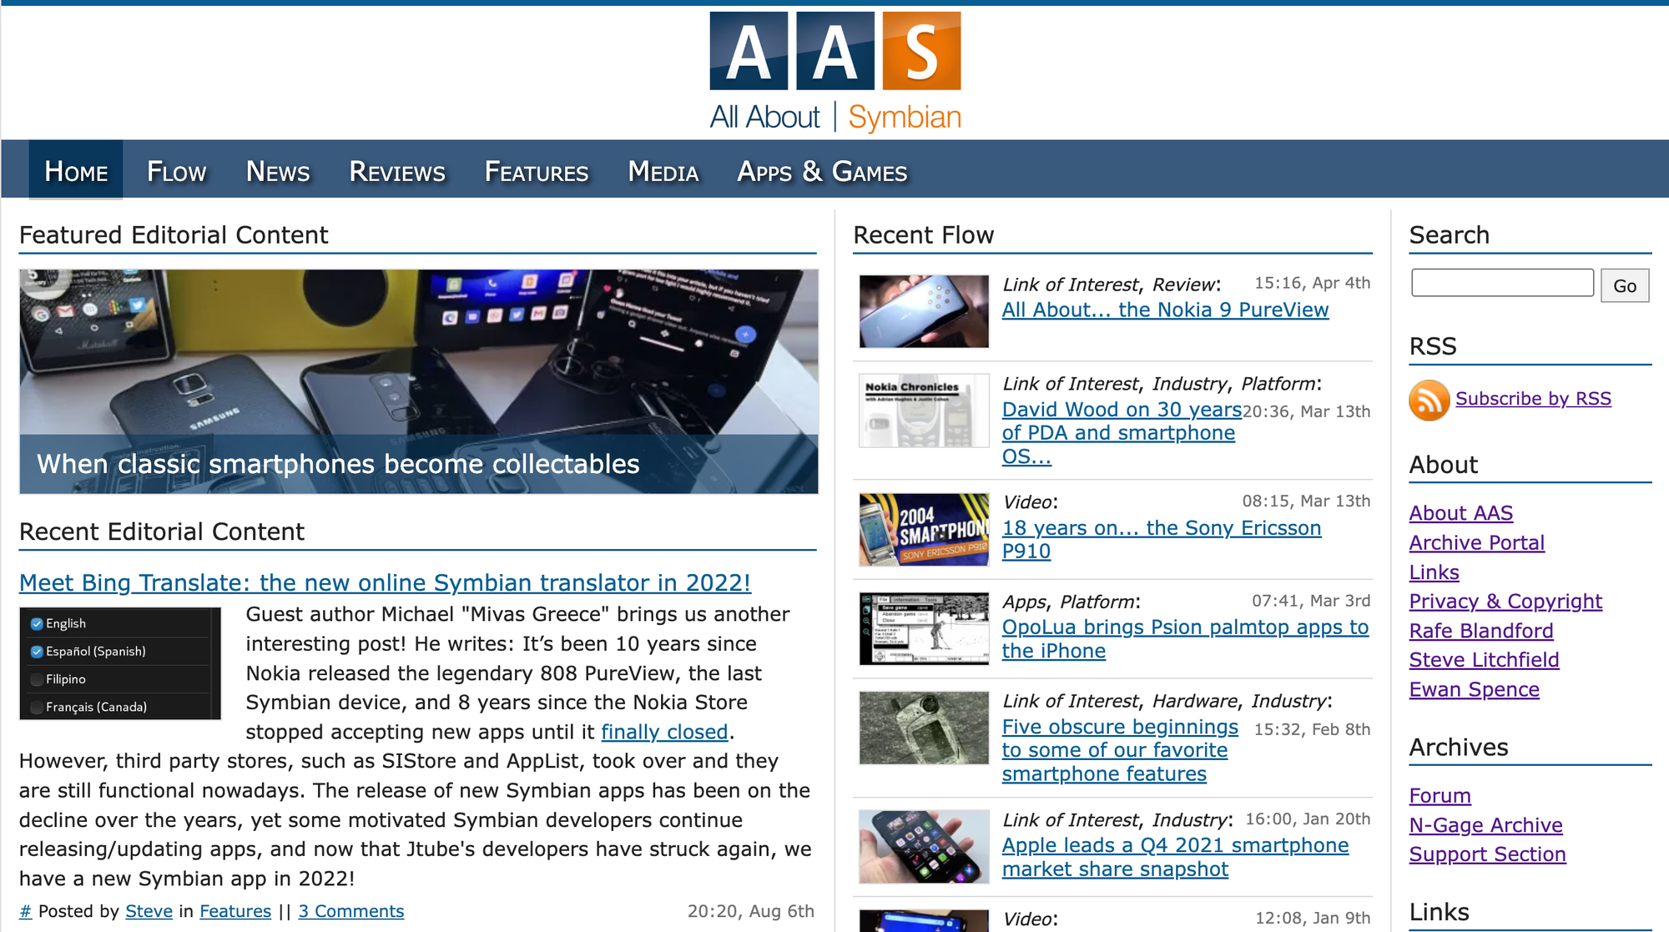Open the Flow navigation tab
Image resolution: width=1669 pixels, height=932 pixels.
(176, 171)
